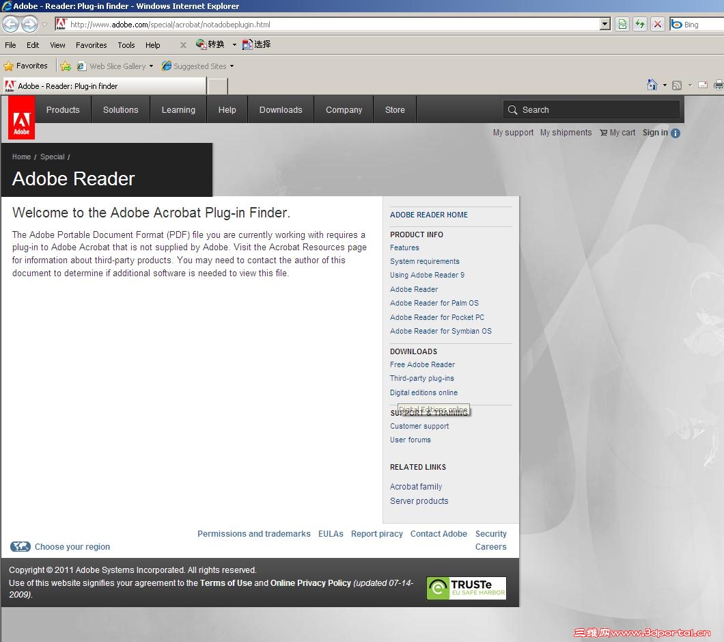Screen dimensions: 724x642
Task: Expand the Home button dropdown arrow
Action: (665, 85)
